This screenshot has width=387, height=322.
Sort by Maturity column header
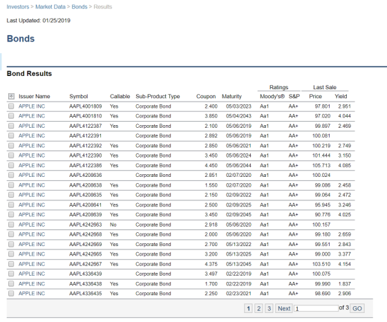pos(232,97)
